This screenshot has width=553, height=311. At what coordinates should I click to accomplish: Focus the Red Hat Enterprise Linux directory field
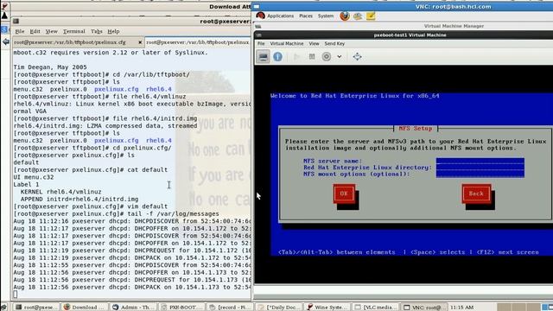[x=480, y=168]
